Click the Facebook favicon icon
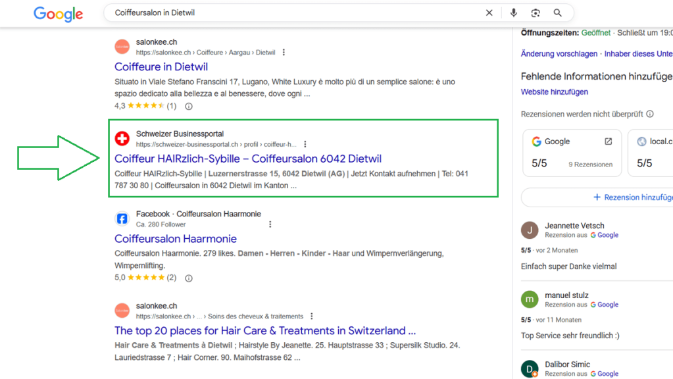 (122, 218)
